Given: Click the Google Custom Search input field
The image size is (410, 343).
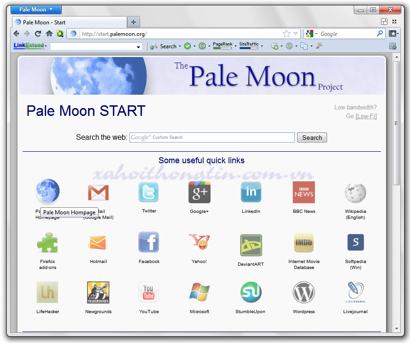Looking at the screenshot, I should click(x=212, y=137).
